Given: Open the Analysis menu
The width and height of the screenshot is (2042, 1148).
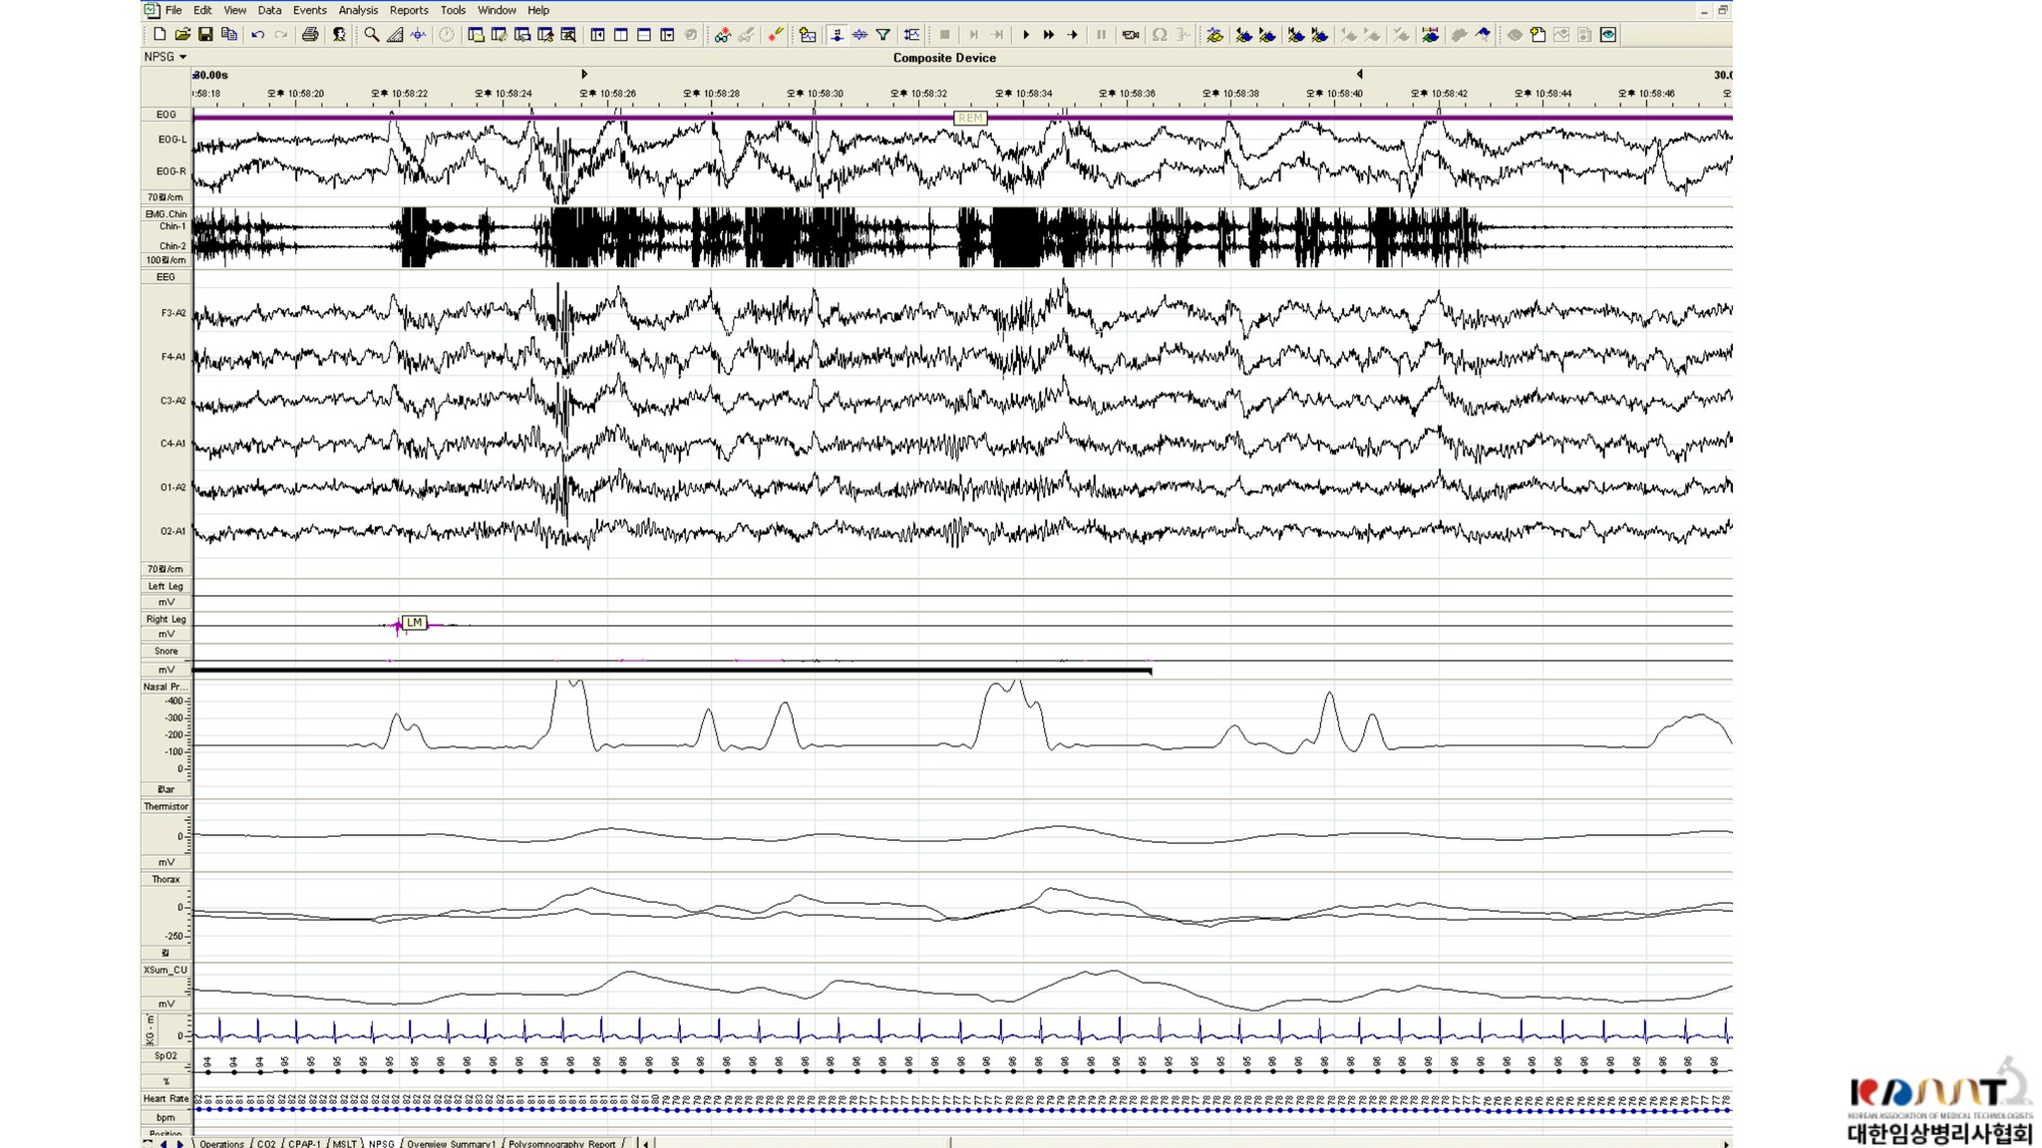Looking at the screenshot, I should click(x=357, y=10).
